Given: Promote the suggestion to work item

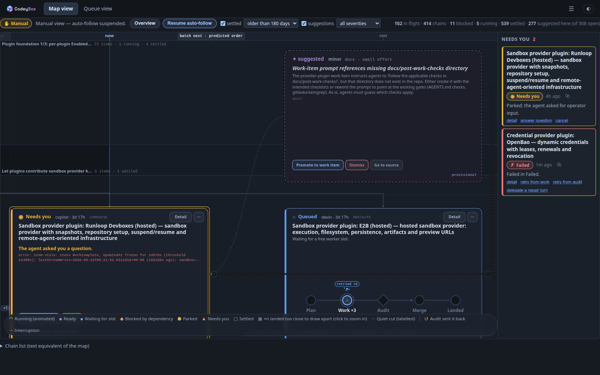Looking at the screenshot, I should click(318, 165).
